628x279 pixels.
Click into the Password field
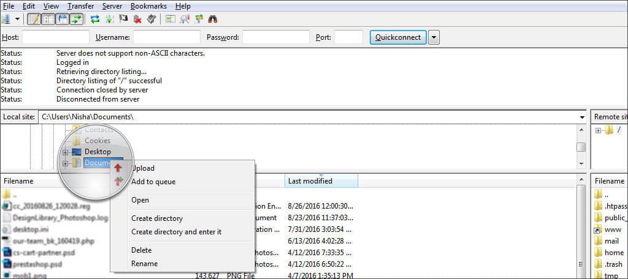(276, 37)
